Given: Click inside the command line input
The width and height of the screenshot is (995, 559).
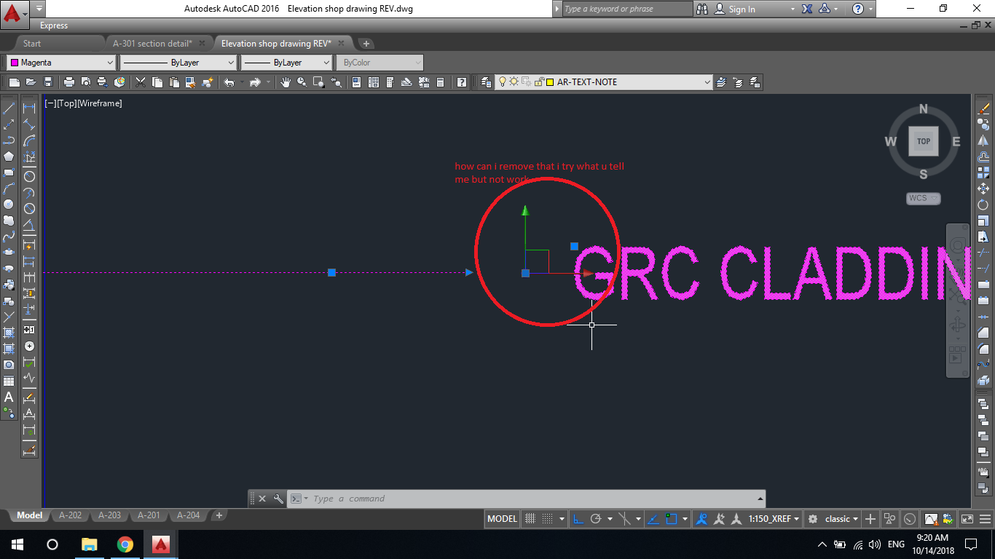Looking at the screenshot, I should 437,498.
